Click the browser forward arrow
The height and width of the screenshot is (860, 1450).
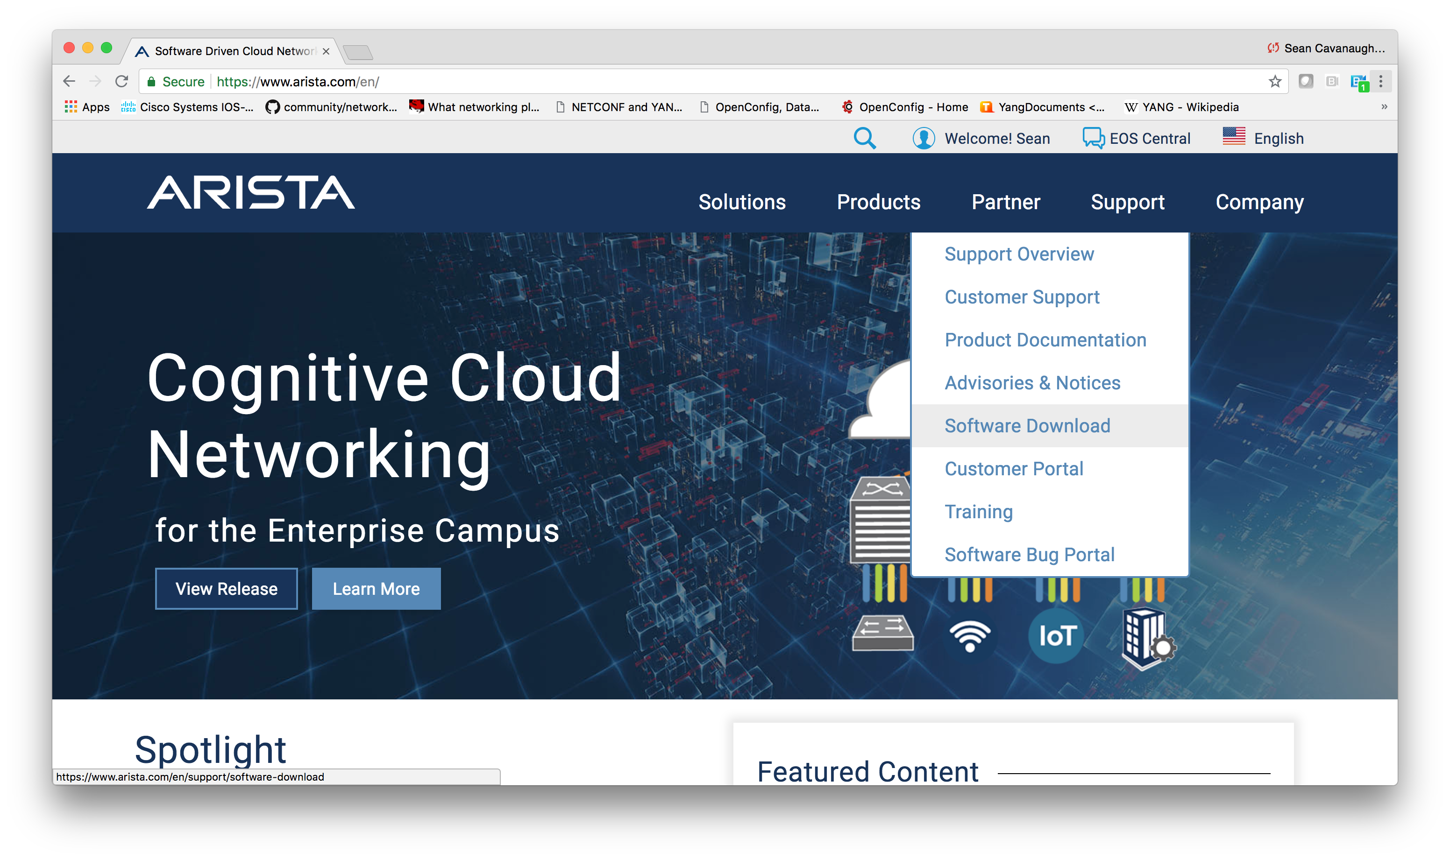pyautogui.click(x=95, y=81)
